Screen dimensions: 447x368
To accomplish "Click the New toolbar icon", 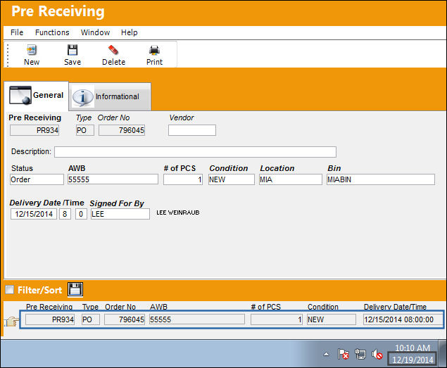I will [32, 50].
